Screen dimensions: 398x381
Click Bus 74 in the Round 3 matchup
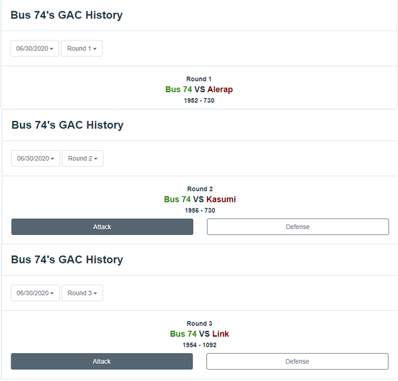(x=183, y=334)
